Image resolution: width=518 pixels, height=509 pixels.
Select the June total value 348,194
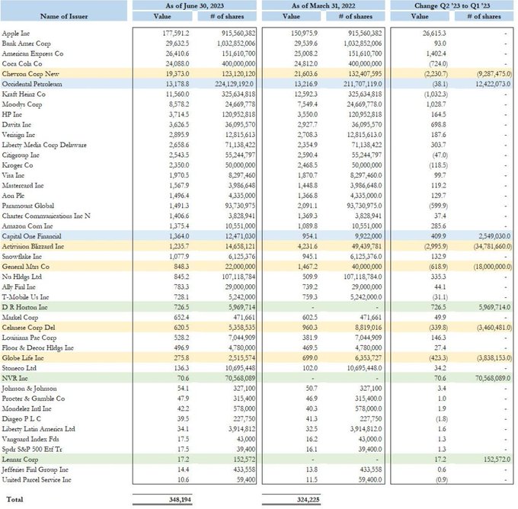tap(180, 499)
